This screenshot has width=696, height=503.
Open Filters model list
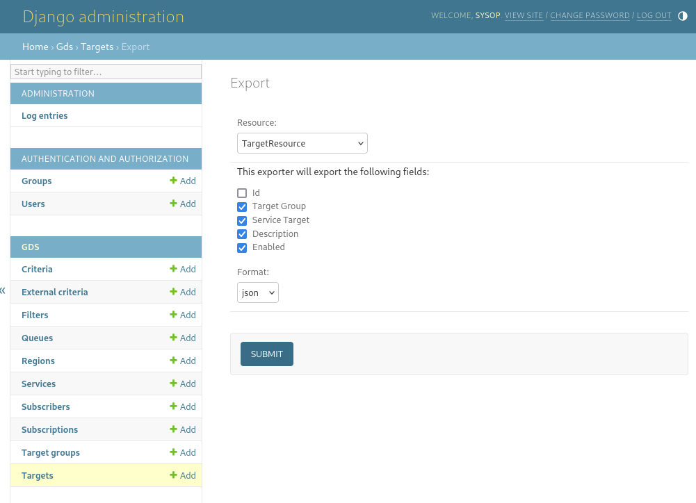tap(35, 315)
